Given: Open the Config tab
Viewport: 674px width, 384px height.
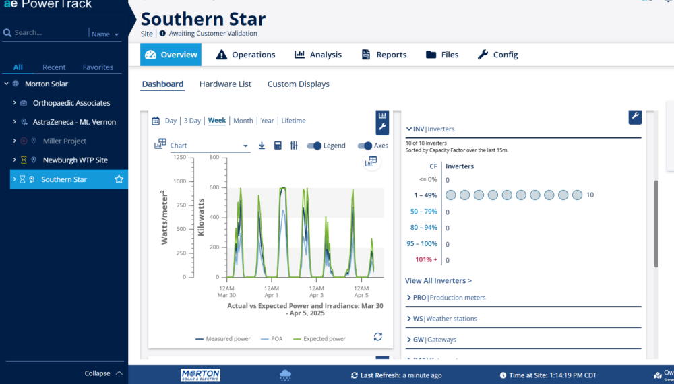Looking at the screenshot, I should tap(498, 55).
